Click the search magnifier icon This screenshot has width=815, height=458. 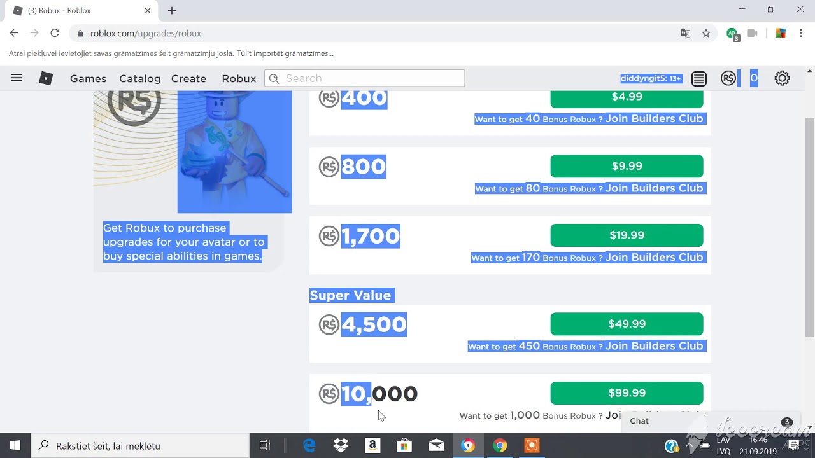[274, 78]
